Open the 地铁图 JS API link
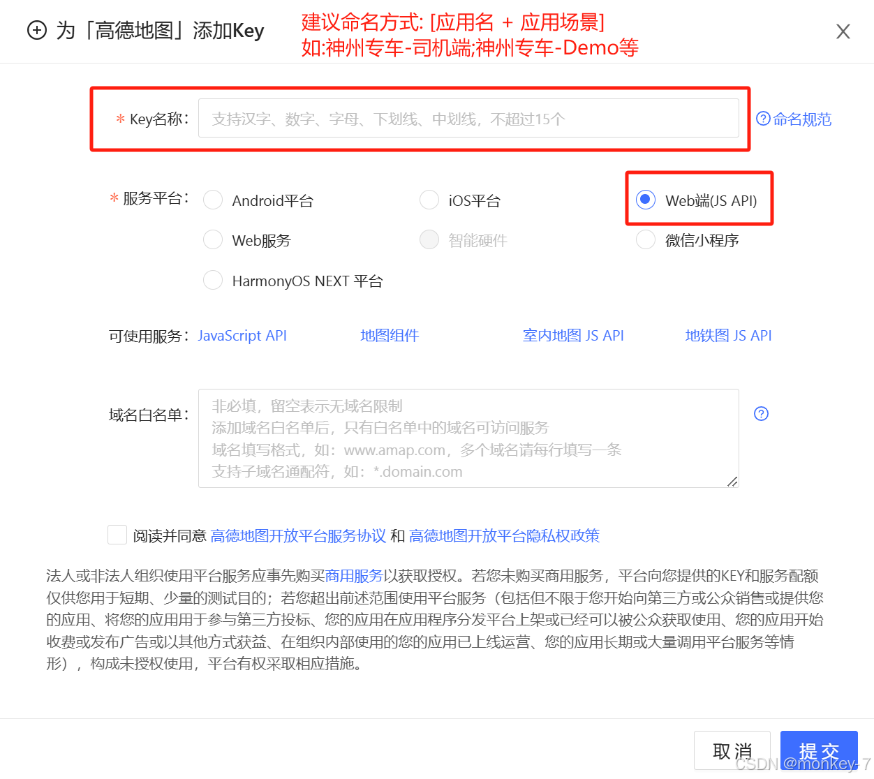The width and height of the screenshot is (874, 779). pos(729,336)
